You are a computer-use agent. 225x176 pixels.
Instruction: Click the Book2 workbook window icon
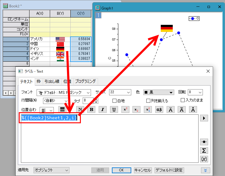5,6
